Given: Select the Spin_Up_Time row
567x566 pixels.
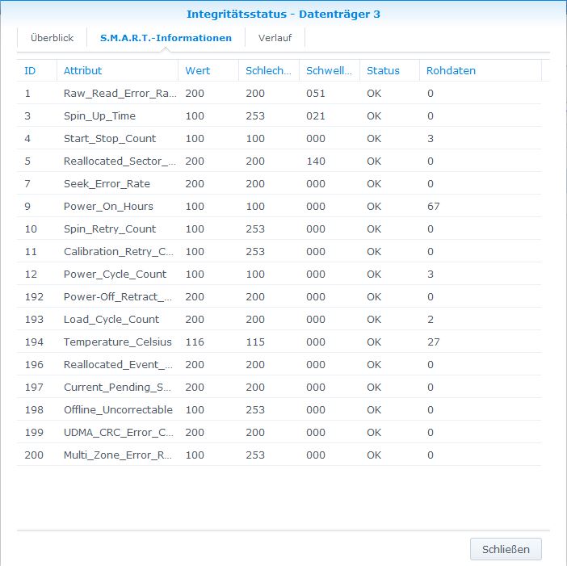Looking at the screenshot, I should point(100,116).
